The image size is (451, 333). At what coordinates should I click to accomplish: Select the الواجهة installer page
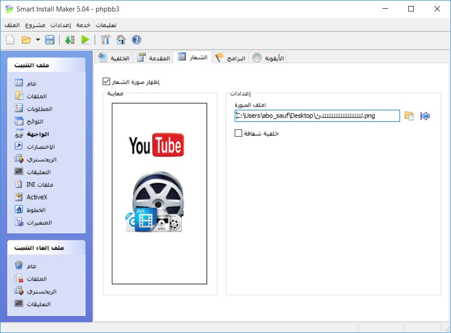pos(32,134)
